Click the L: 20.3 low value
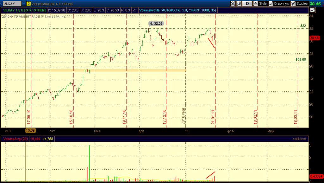 pos(99,10)
